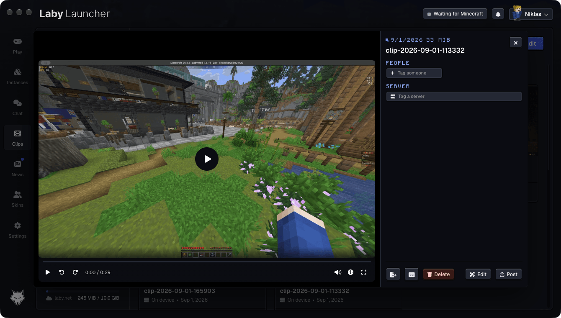Screen dimensions: 561x318
Task: Open Skins in the sidebar
Action: [x=18, y=199]
